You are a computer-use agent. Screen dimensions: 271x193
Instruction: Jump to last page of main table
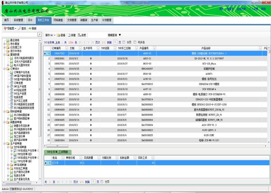coord(92,42)
